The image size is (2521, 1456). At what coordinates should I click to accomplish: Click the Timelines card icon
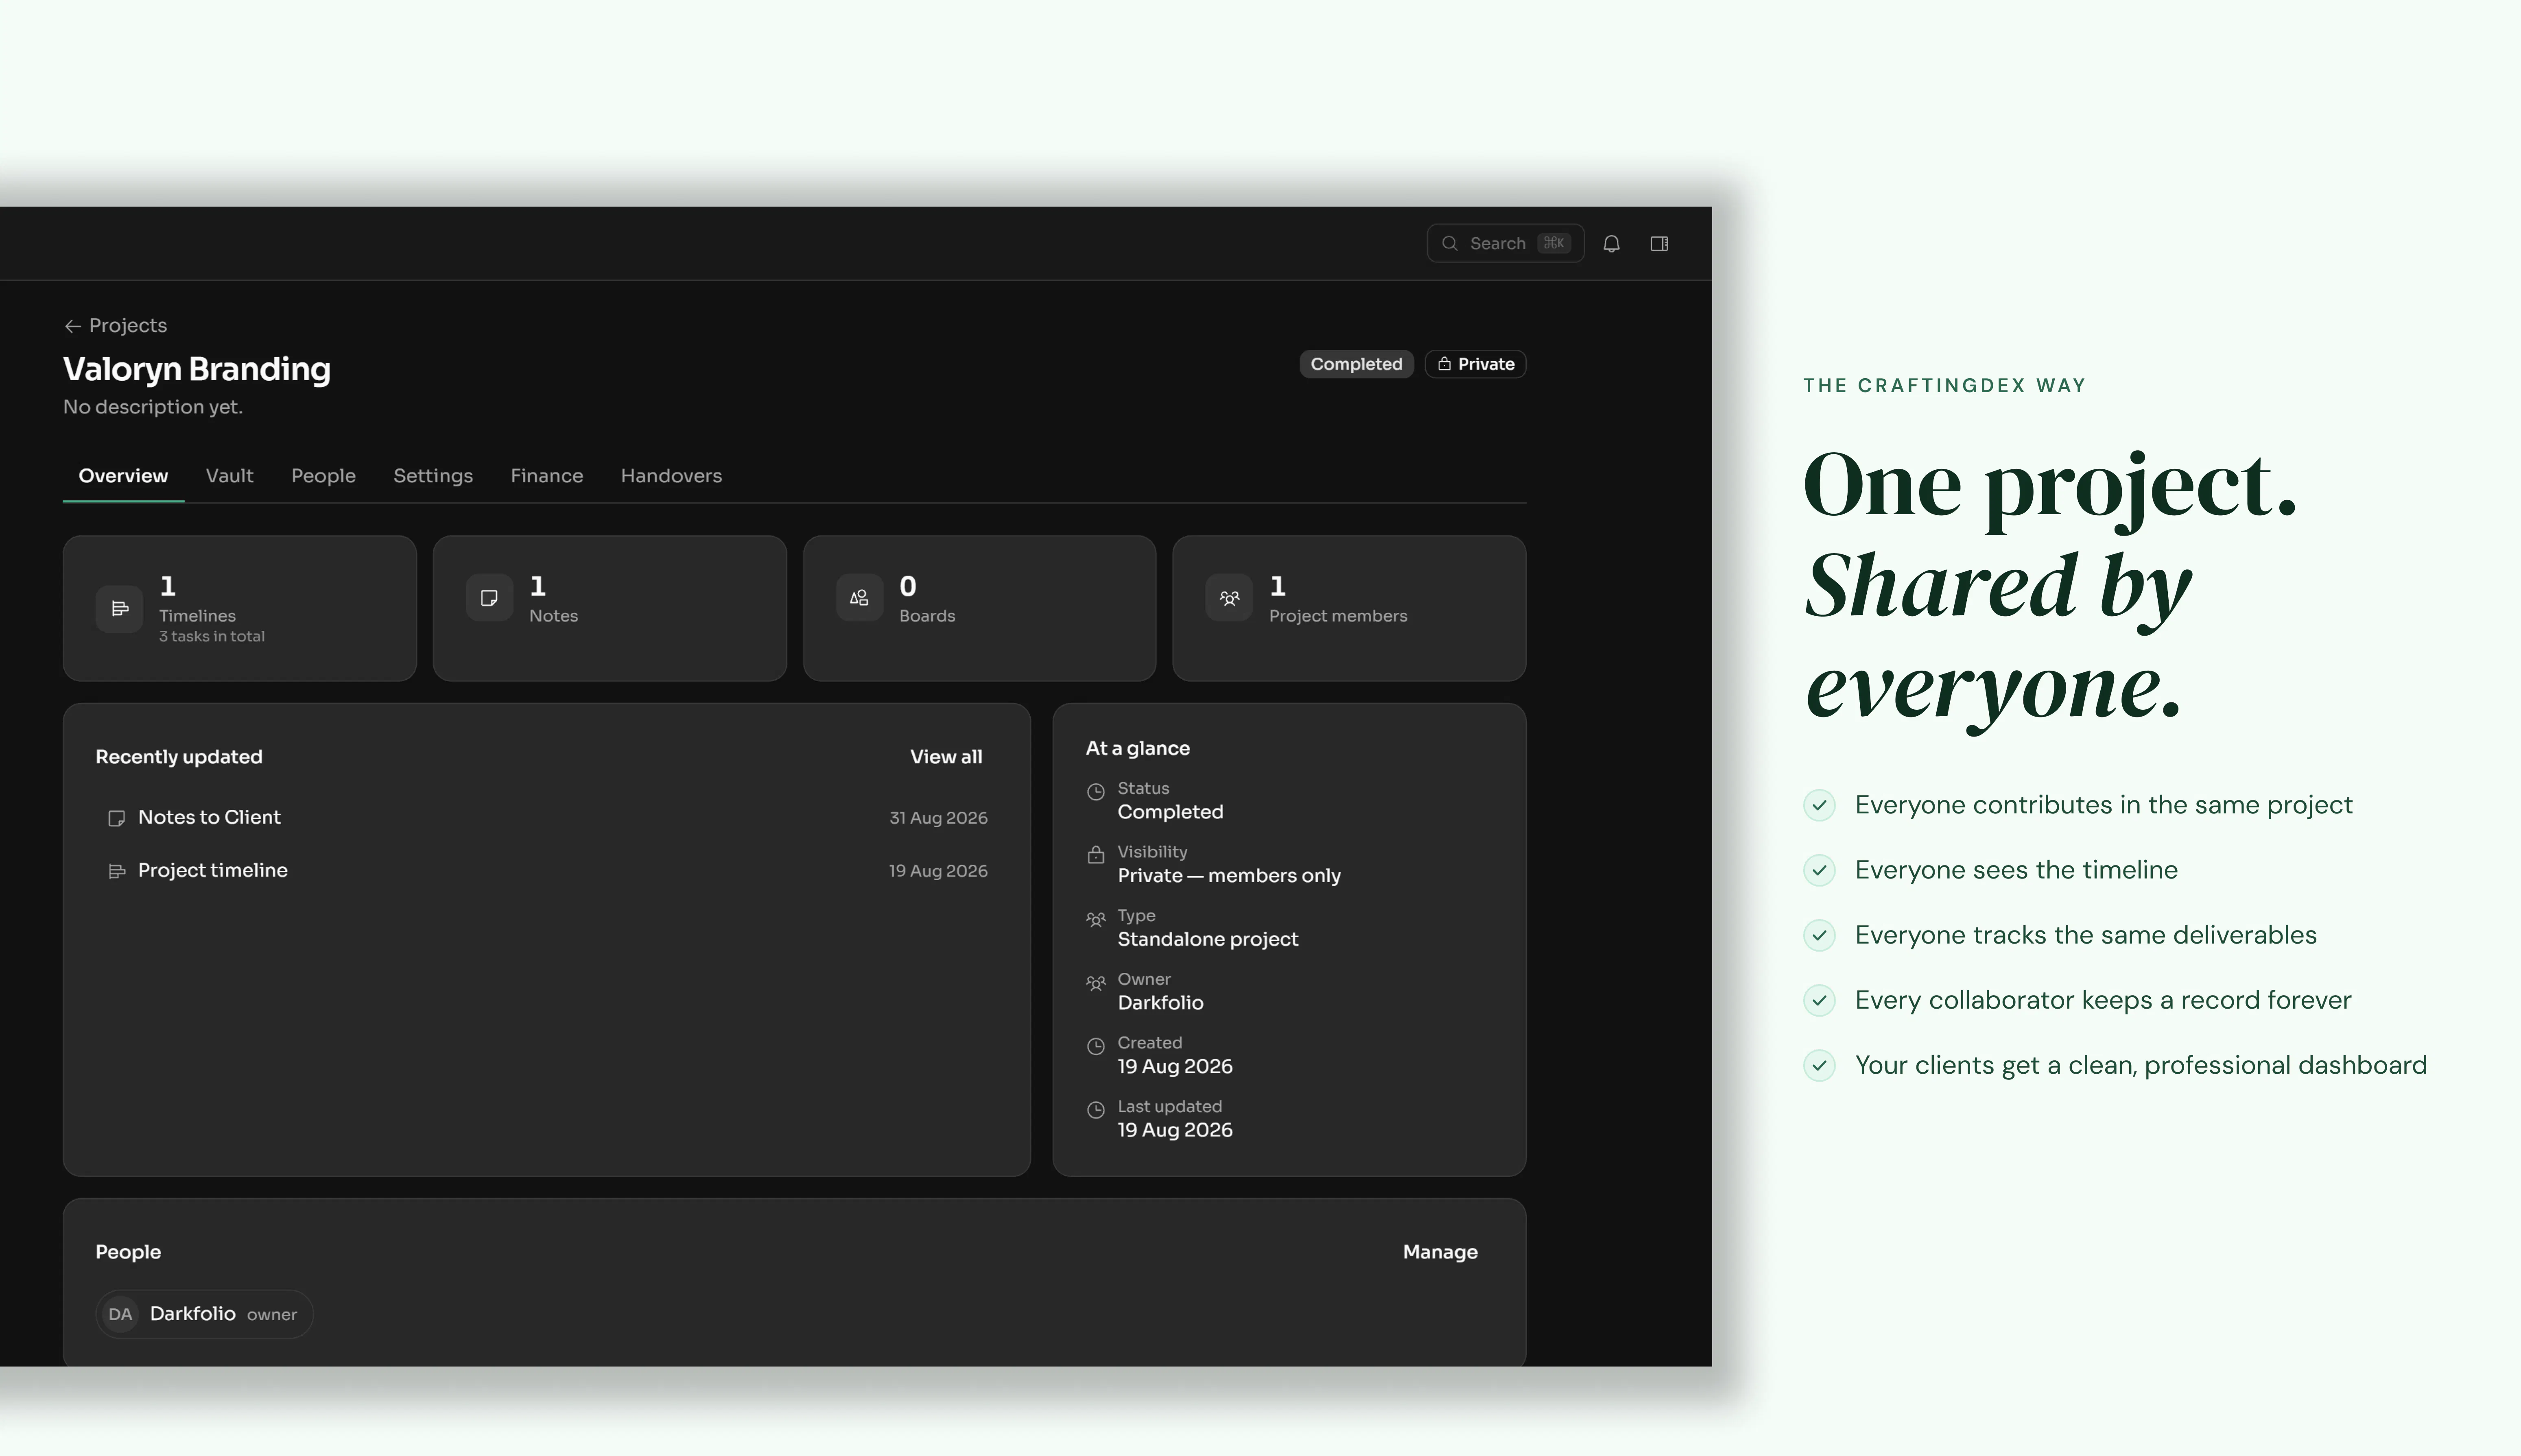click(x=119, y=608)
